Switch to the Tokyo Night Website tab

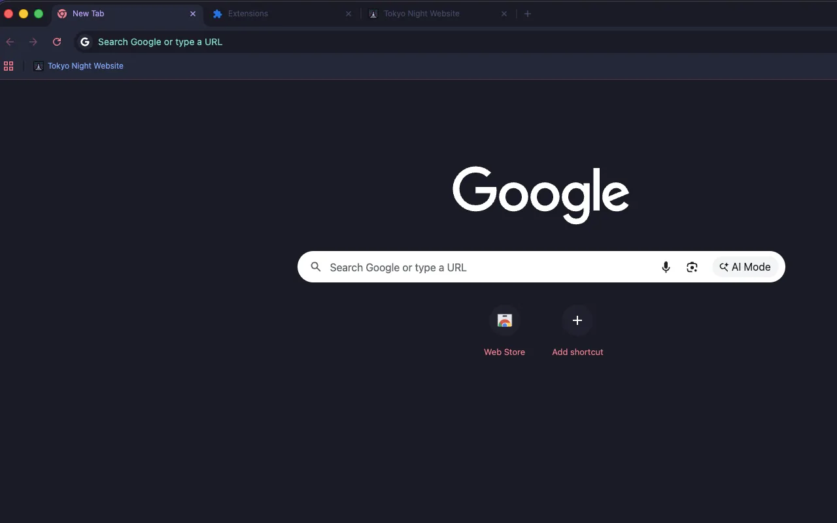coord(438,14)
